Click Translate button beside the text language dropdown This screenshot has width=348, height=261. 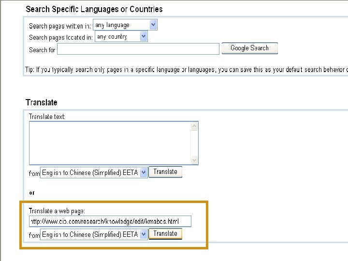(165, 172)
